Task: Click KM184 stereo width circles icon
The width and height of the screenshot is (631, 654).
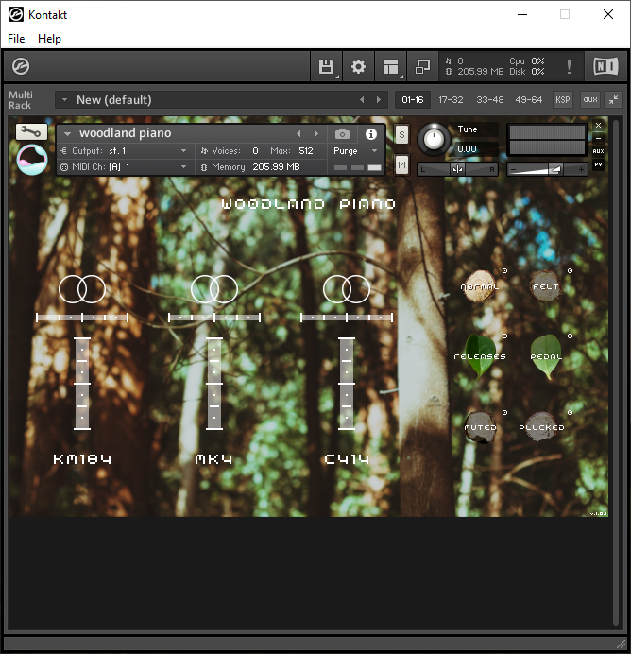Action: tap(82, 289)
